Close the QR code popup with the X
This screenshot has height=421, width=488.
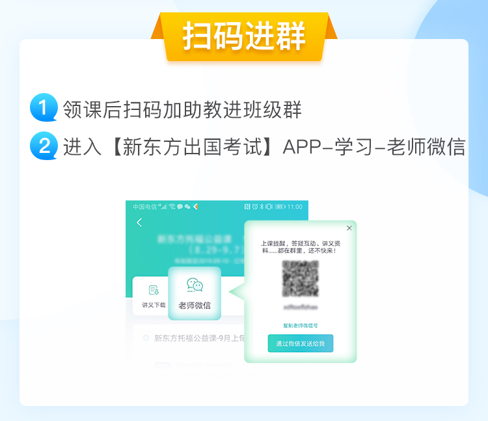(x=349, y=228)
